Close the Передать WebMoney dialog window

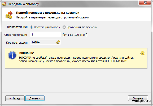(x=145, y=3)
